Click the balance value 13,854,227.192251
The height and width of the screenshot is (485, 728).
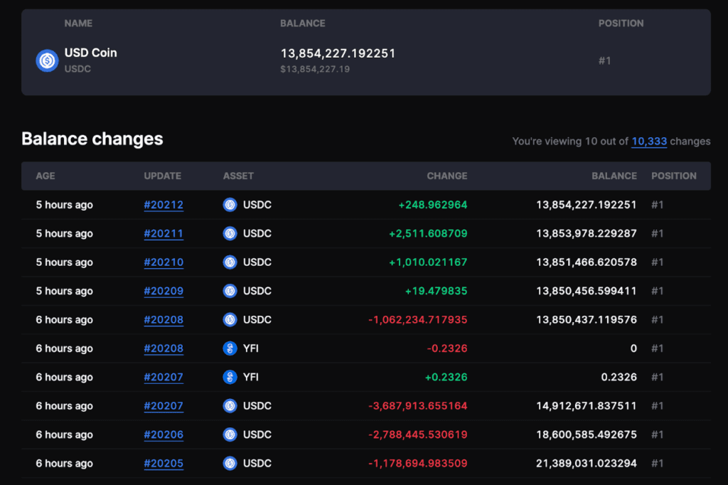pyautogui.click(x=338, y=53)
